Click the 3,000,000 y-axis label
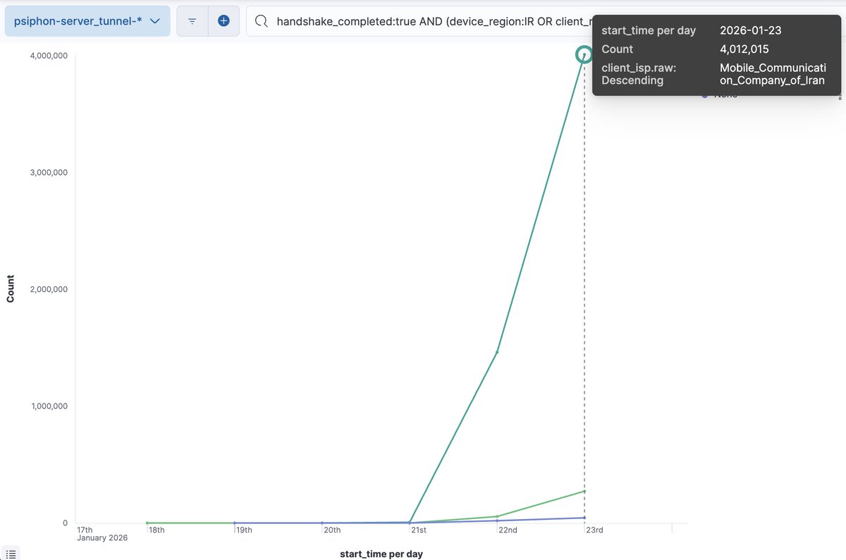The width and height of the screenshot is (846, 560). (x=48, y=172)
